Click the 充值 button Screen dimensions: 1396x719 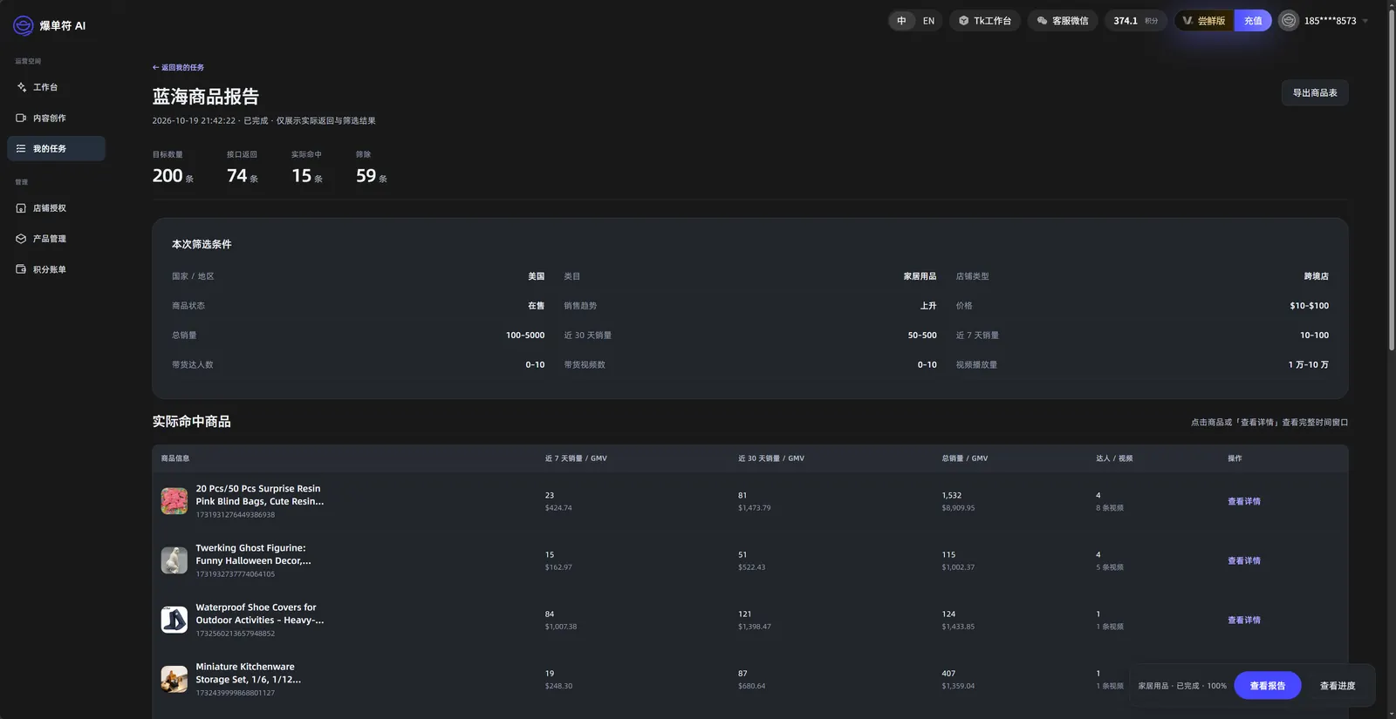point(1253,21)
